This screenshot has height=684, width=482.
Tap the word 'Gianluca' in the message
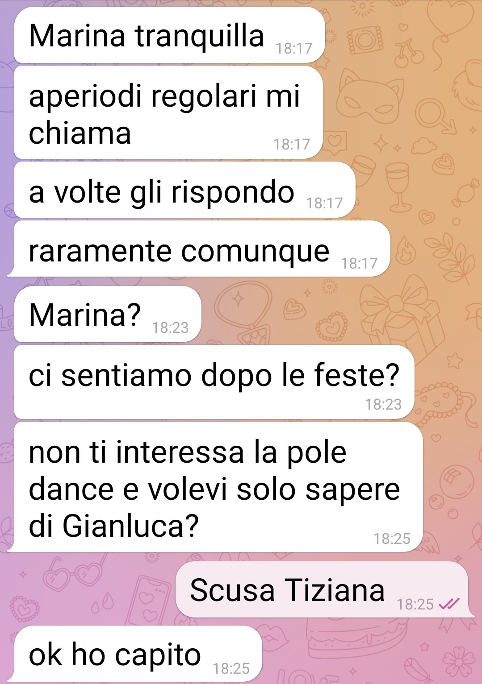(122, 526)
